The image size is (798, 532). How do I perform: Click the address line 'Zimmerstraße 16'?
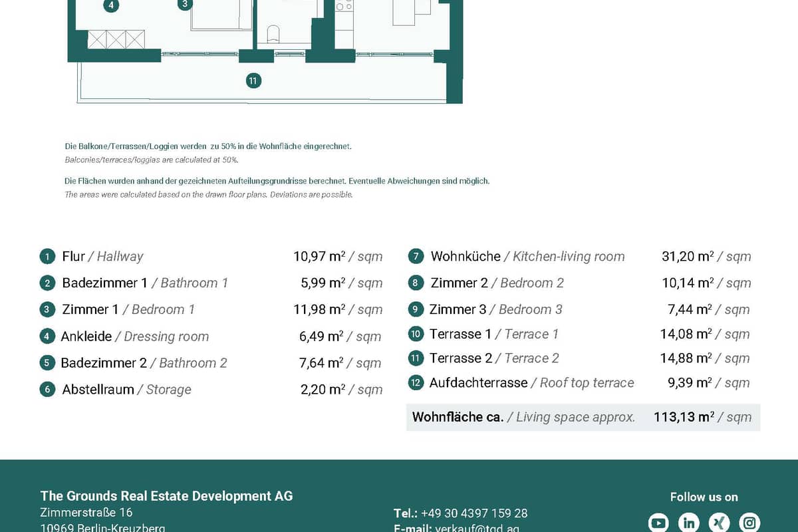point(86,513)
